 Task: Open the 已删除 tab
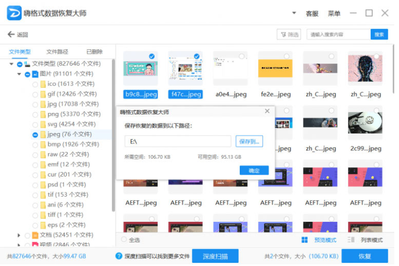coord(95,52)
